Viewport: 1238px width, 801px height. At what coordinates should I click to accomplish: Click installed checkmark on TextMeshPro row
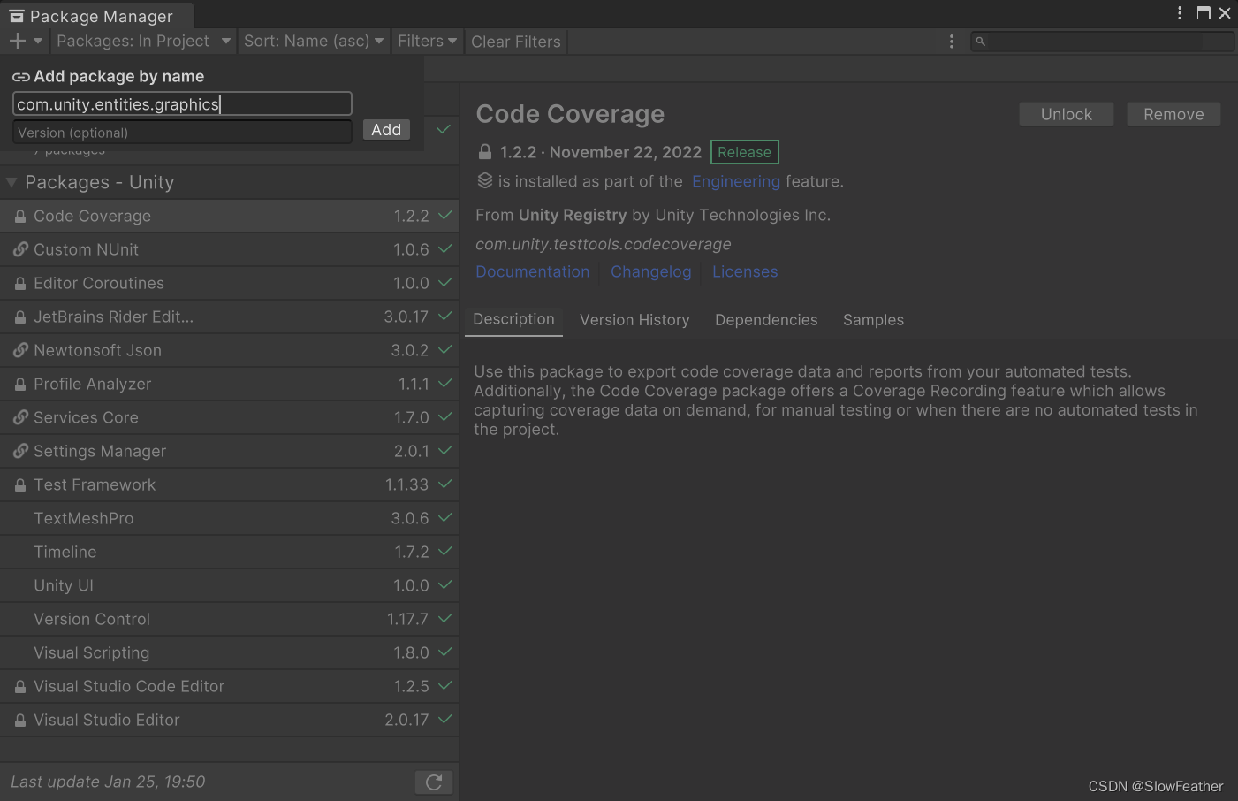coord(445,517)
